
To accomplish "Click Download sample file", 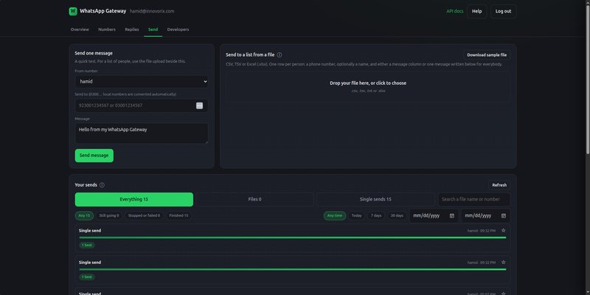I will tap(487, 55).
